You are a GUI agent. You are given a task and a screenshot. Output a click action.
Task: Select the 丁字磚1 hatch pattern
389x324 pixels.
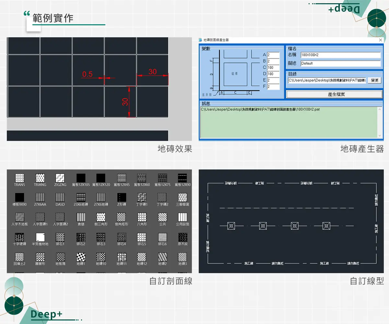pyautogui.click(x=142, y=197)
